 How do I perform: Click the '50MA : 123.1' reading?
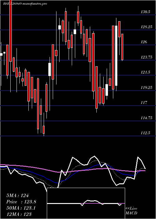click(21, 208)
